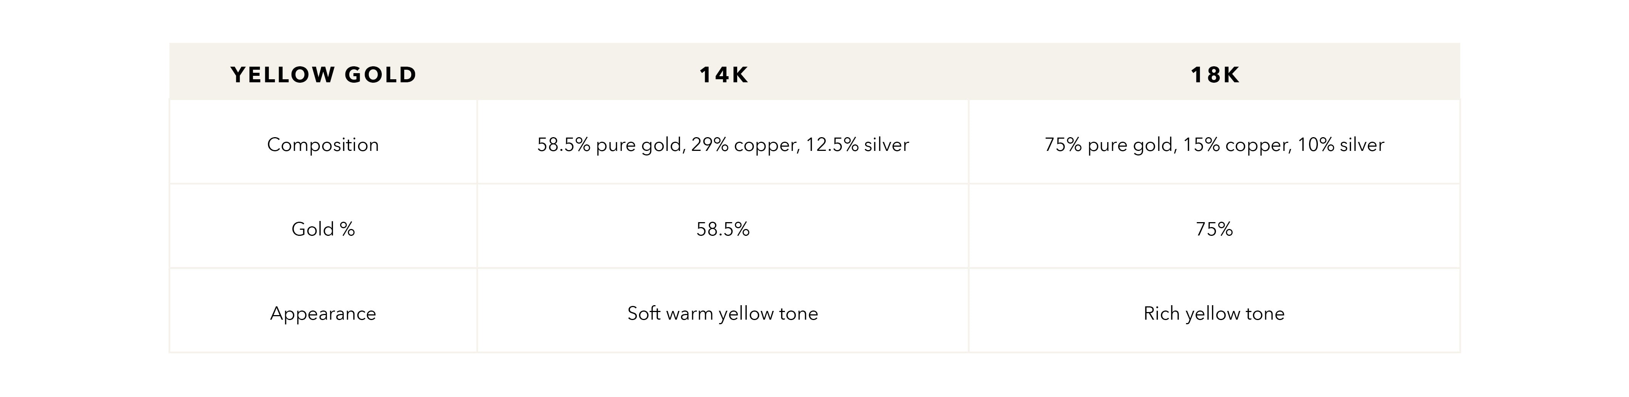The width and height of the screenshot is (1629, 397).
Task: Click '75% pure gold' in composition row
Action: point(1111,144)
